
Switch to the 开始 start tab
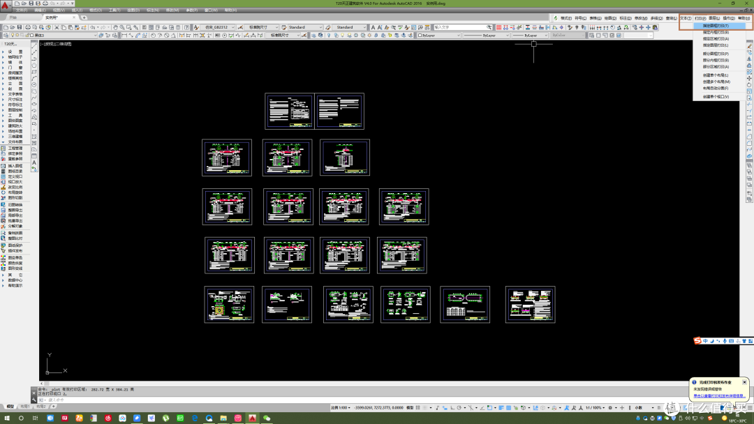(13, 17)
